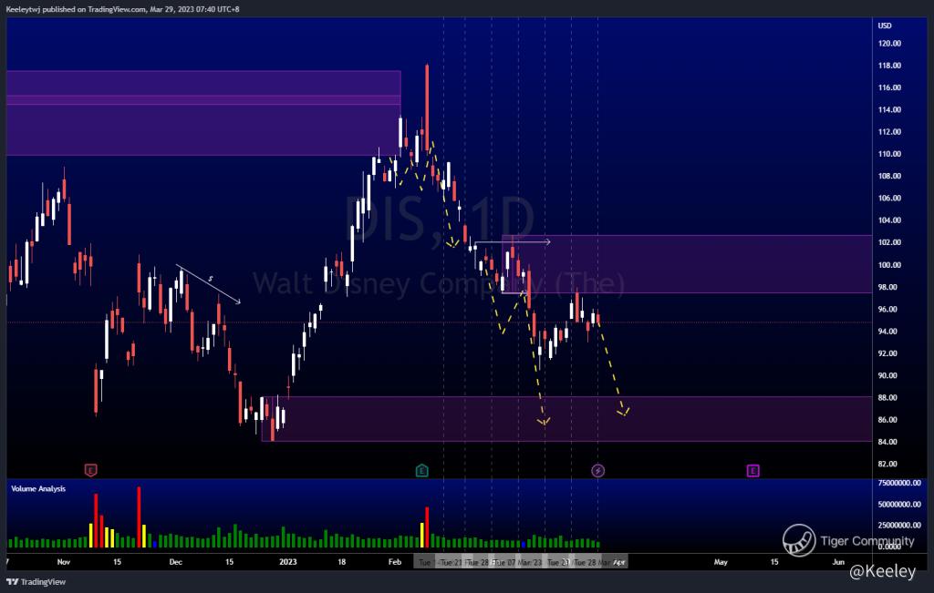Click the magenta upcoming earnings E marker
The height and width of the screenshot is (593, 934).
(x=752, y=470)
